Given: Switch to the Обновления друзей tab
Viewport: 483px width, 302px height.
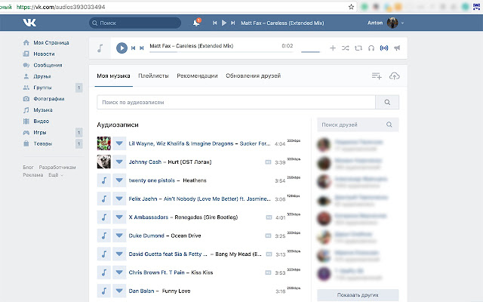Looking at the screenshot, I should 254,75.
